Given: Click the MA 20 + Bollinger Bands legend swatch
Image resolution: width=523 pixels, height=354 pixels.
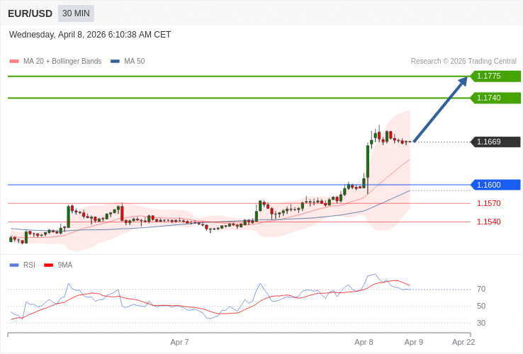Looking at the screenshot, I should pos(14,62).
